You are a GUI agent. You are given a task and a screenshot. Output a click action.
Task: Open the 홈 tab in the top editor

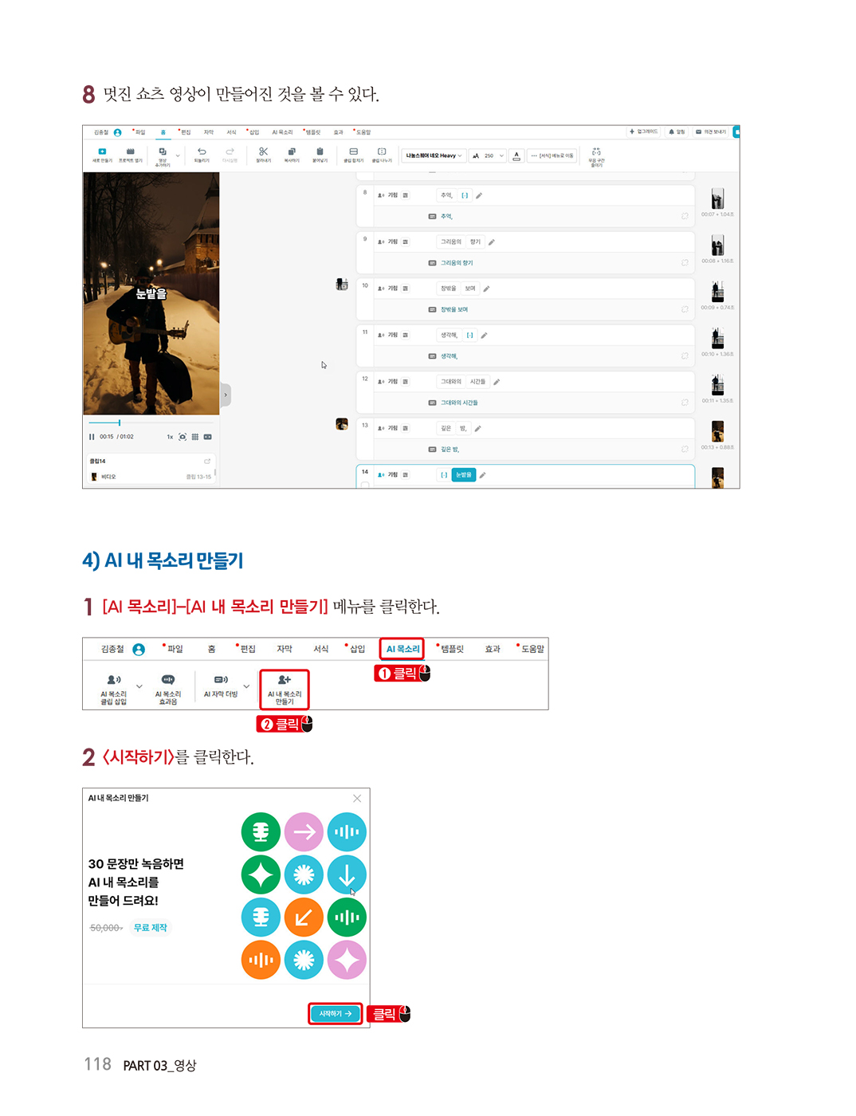163,132
